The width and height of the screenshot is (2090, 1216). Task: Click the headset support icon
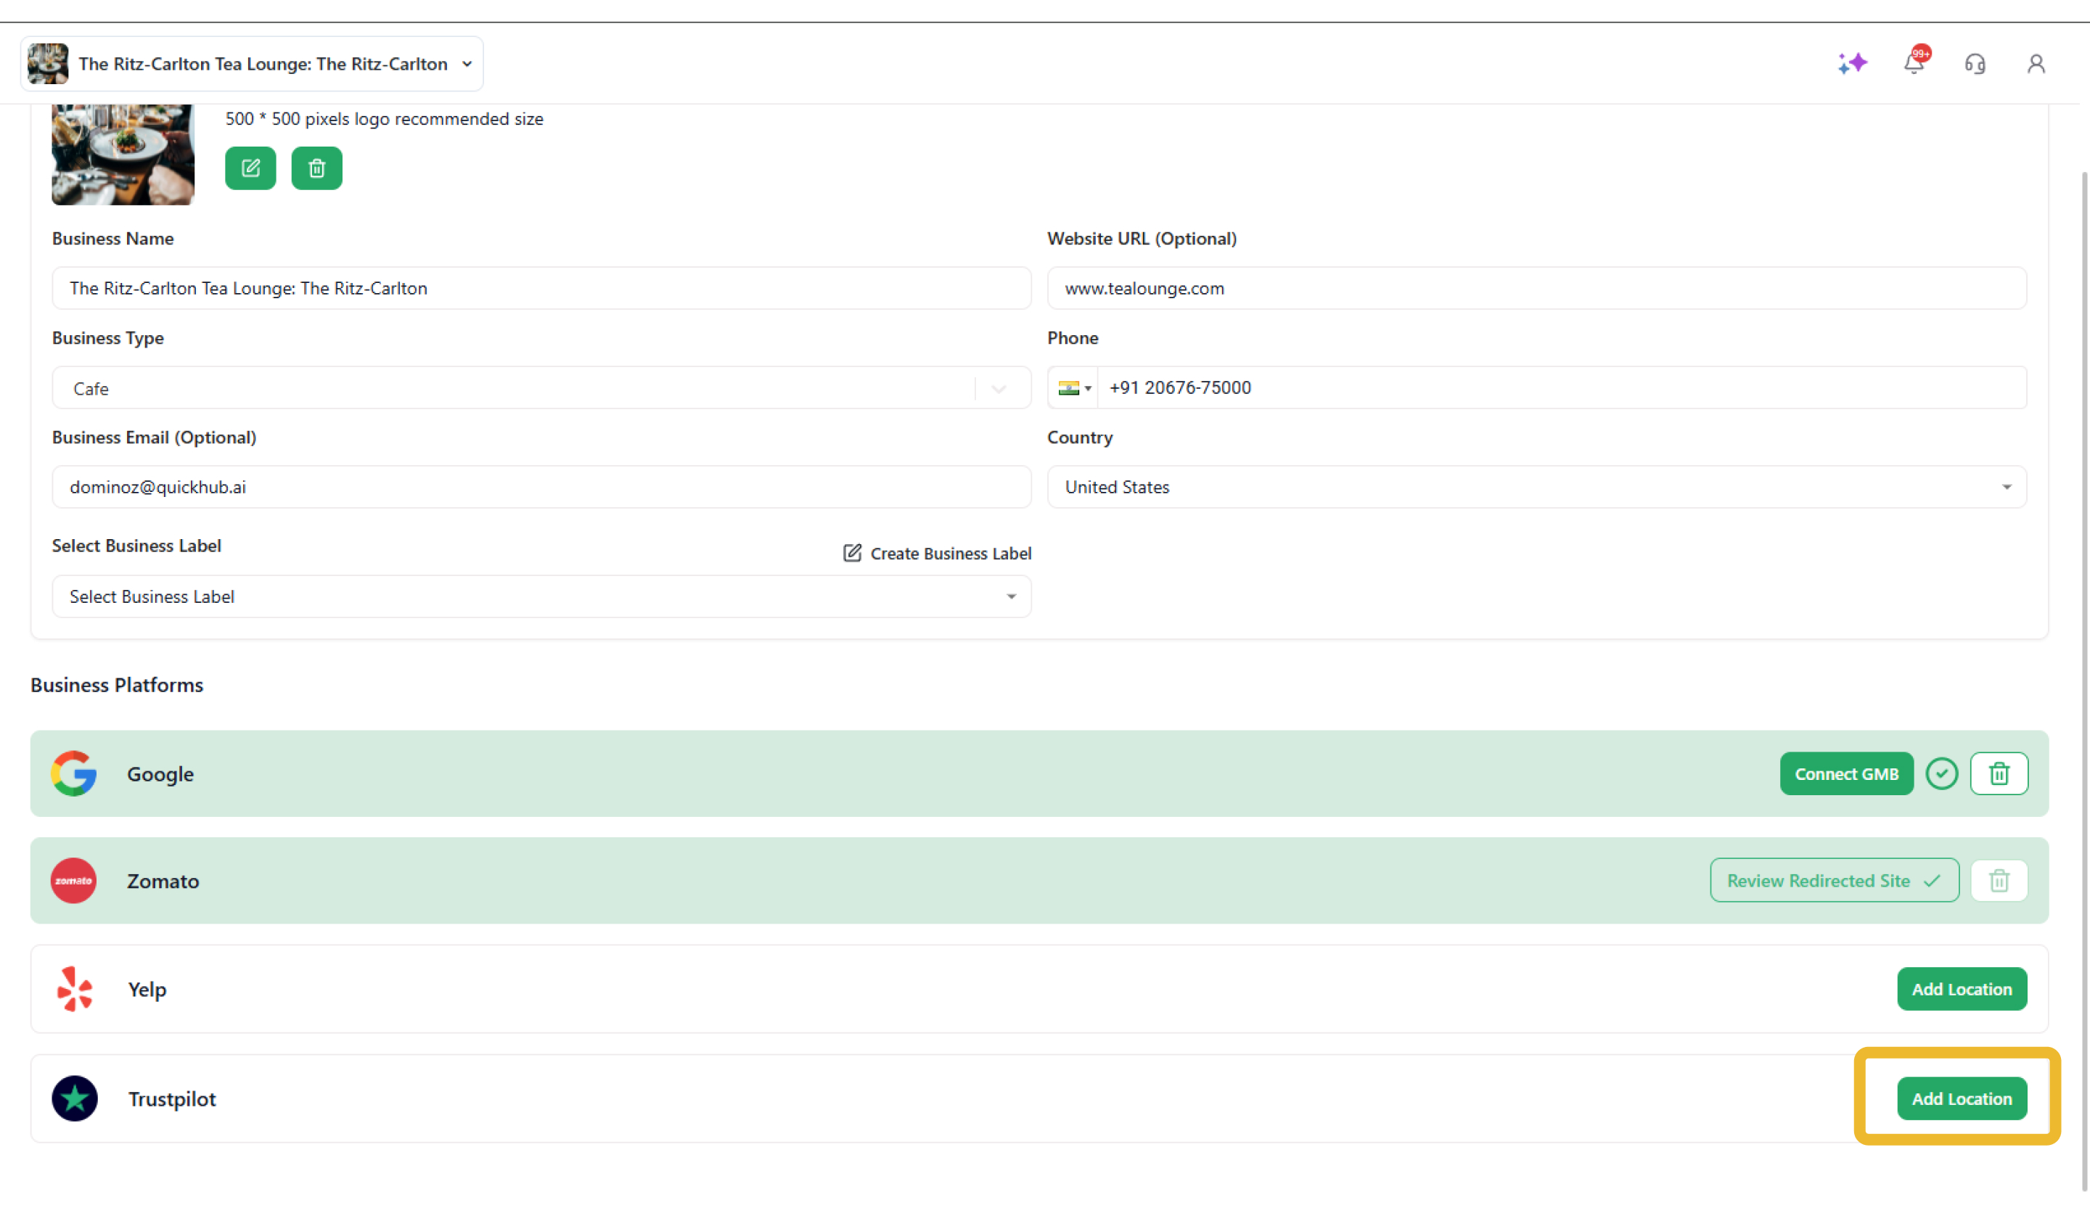coord(1975,64)
